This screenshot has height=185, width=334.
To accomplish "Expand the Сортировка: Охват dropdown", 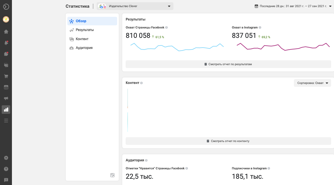I will pyautogui.click(x=312, y=83).
